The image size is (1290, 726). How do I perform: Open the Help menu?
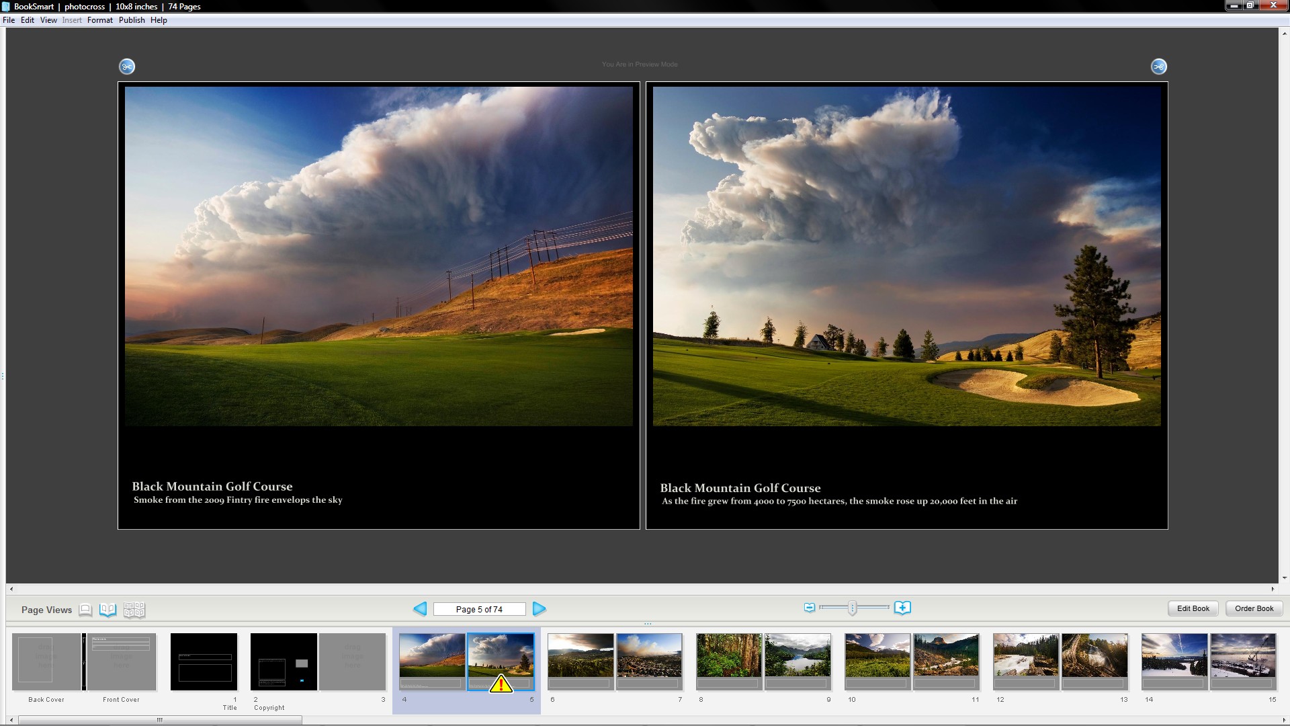(159, 20)
